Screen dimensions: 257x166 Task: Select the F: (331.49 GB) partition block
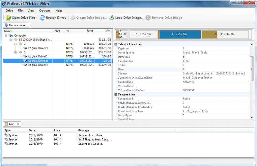pos(225,34)
